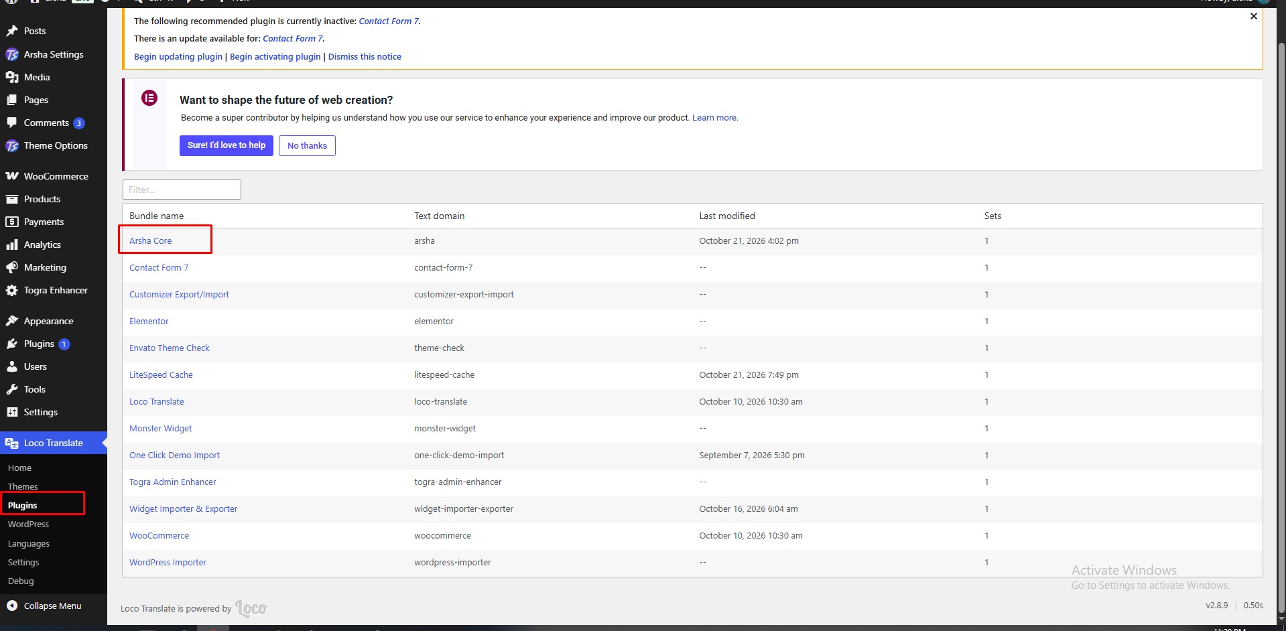Click the Tools wrench icon
1286x631 pixels.
[12, 389]
